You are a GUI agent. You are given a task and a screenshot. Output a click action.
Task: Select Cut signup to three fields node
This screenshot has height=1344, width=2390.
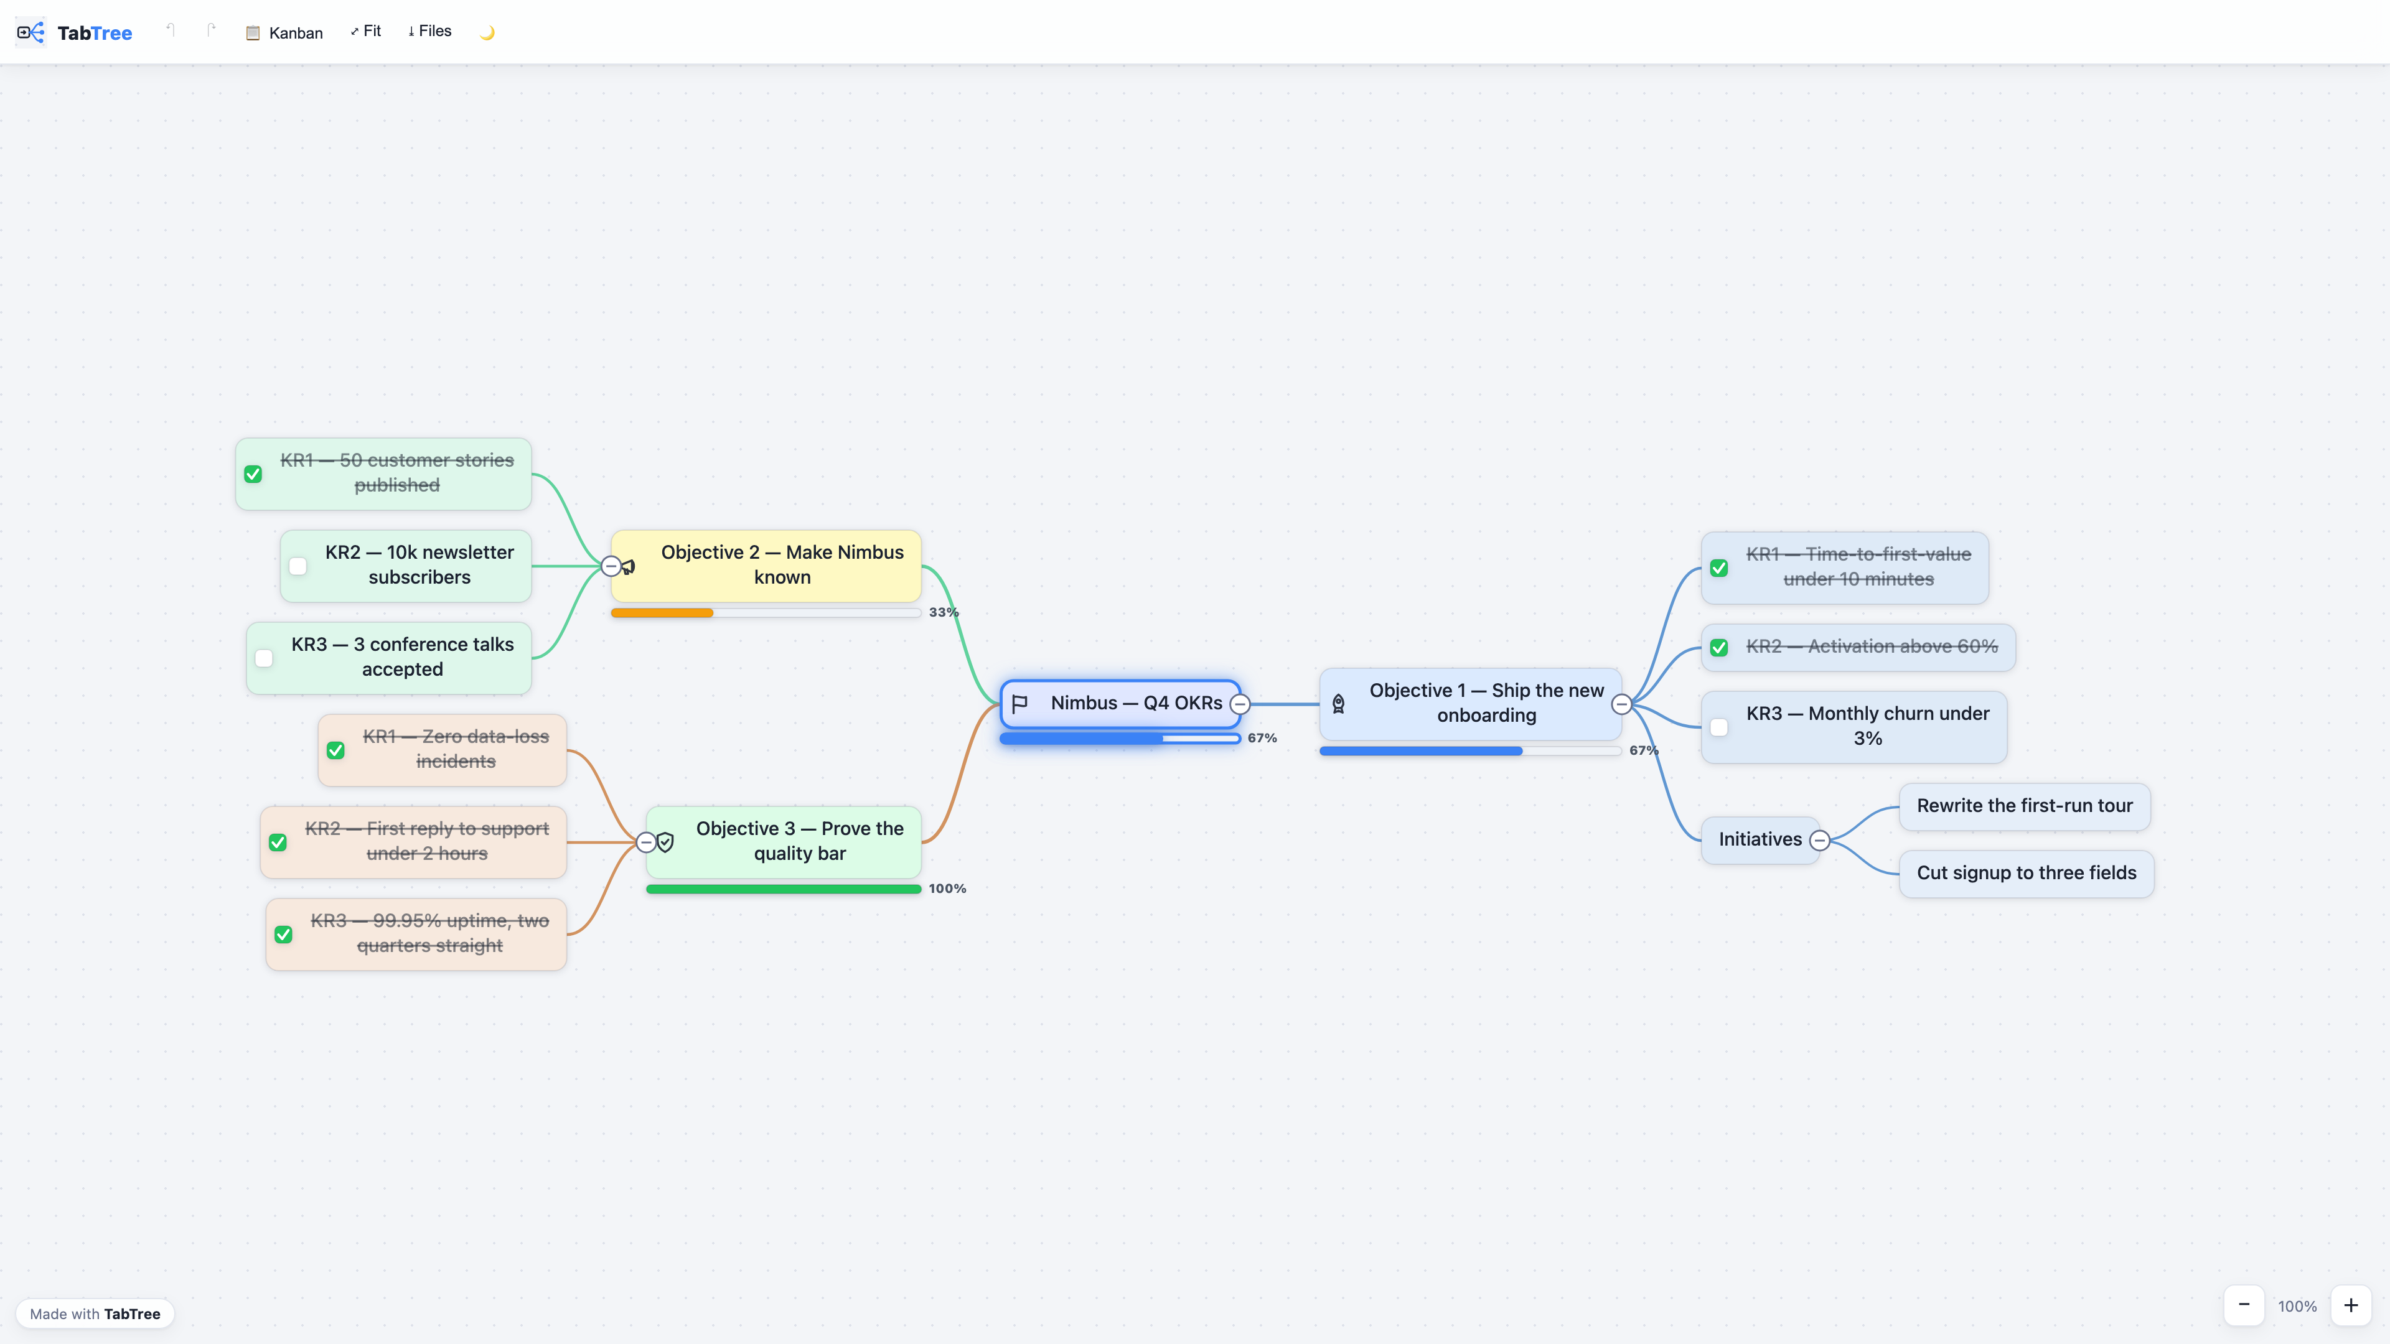pos(2027,873)
